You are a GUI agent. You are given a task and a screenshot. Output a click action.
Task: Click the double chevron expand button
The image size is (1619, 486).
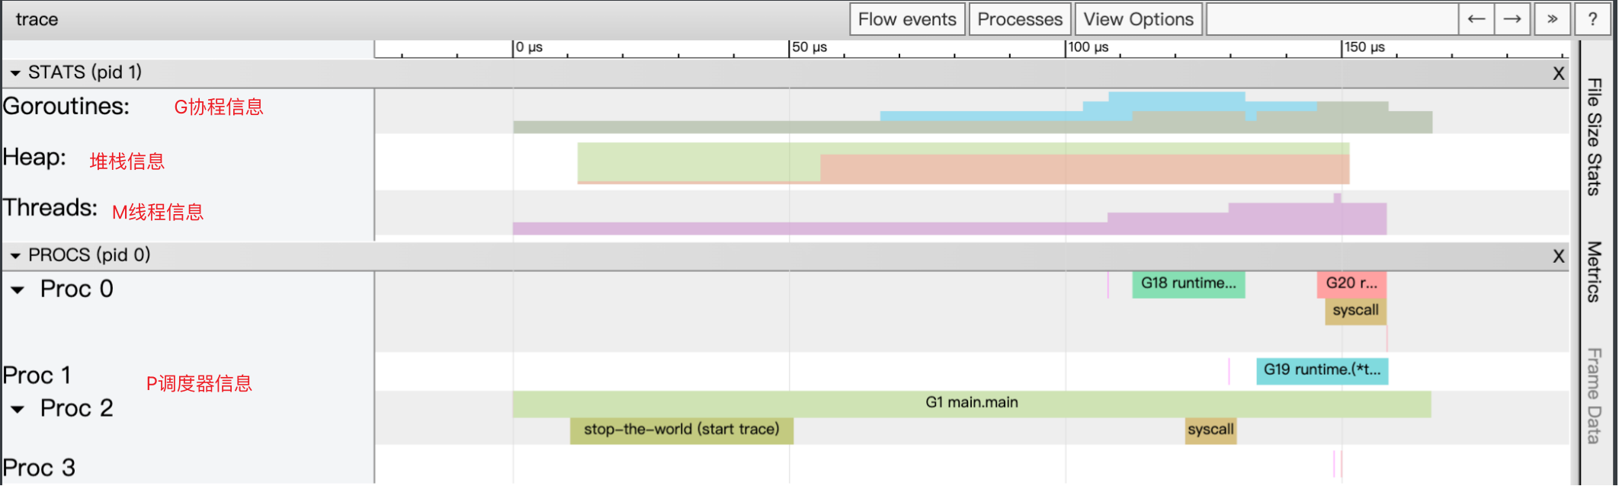pyautogui.click(x=1552, y=19)
